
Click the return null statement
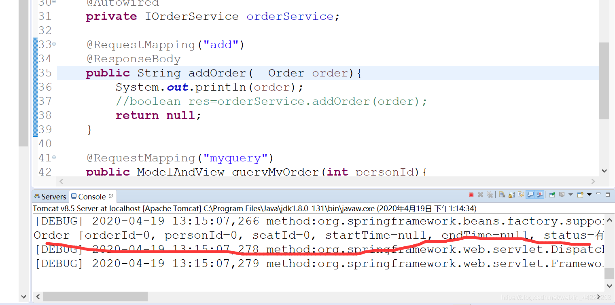(158, 116)
